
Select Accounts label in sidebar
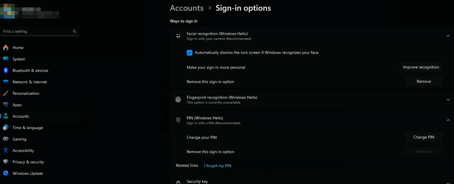[x=21, y=116]
